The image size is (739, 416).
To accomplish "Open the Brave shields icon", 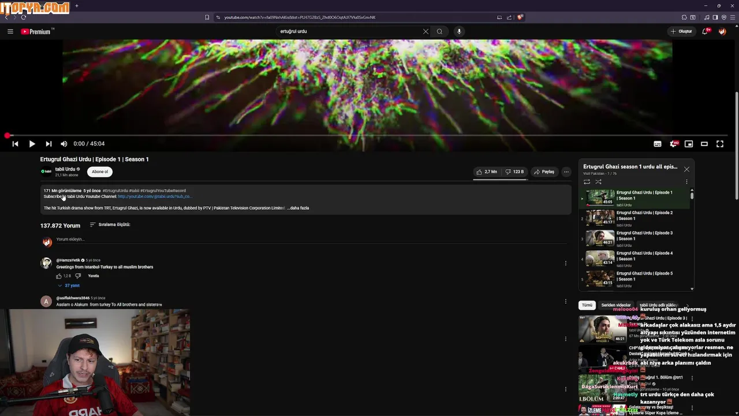I will [520, 17].
